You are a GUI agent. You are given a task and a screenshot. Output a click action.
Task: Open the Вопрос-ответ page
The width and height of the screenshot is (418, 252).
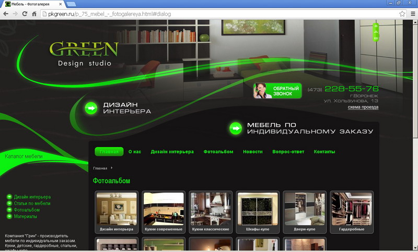click(x=288, y=152)
